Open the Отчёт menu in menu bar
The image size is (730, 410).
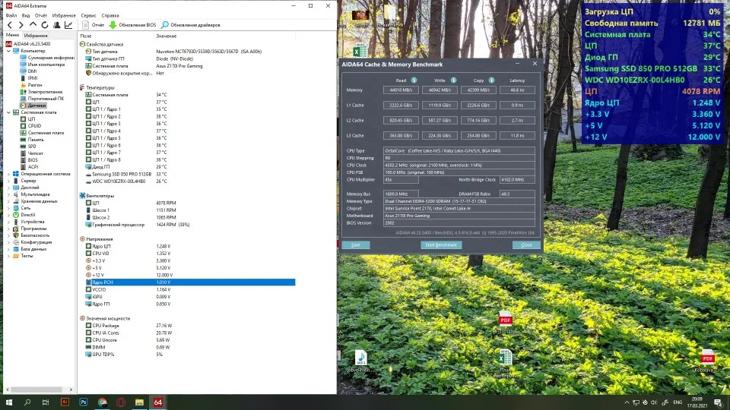[41, 15]
